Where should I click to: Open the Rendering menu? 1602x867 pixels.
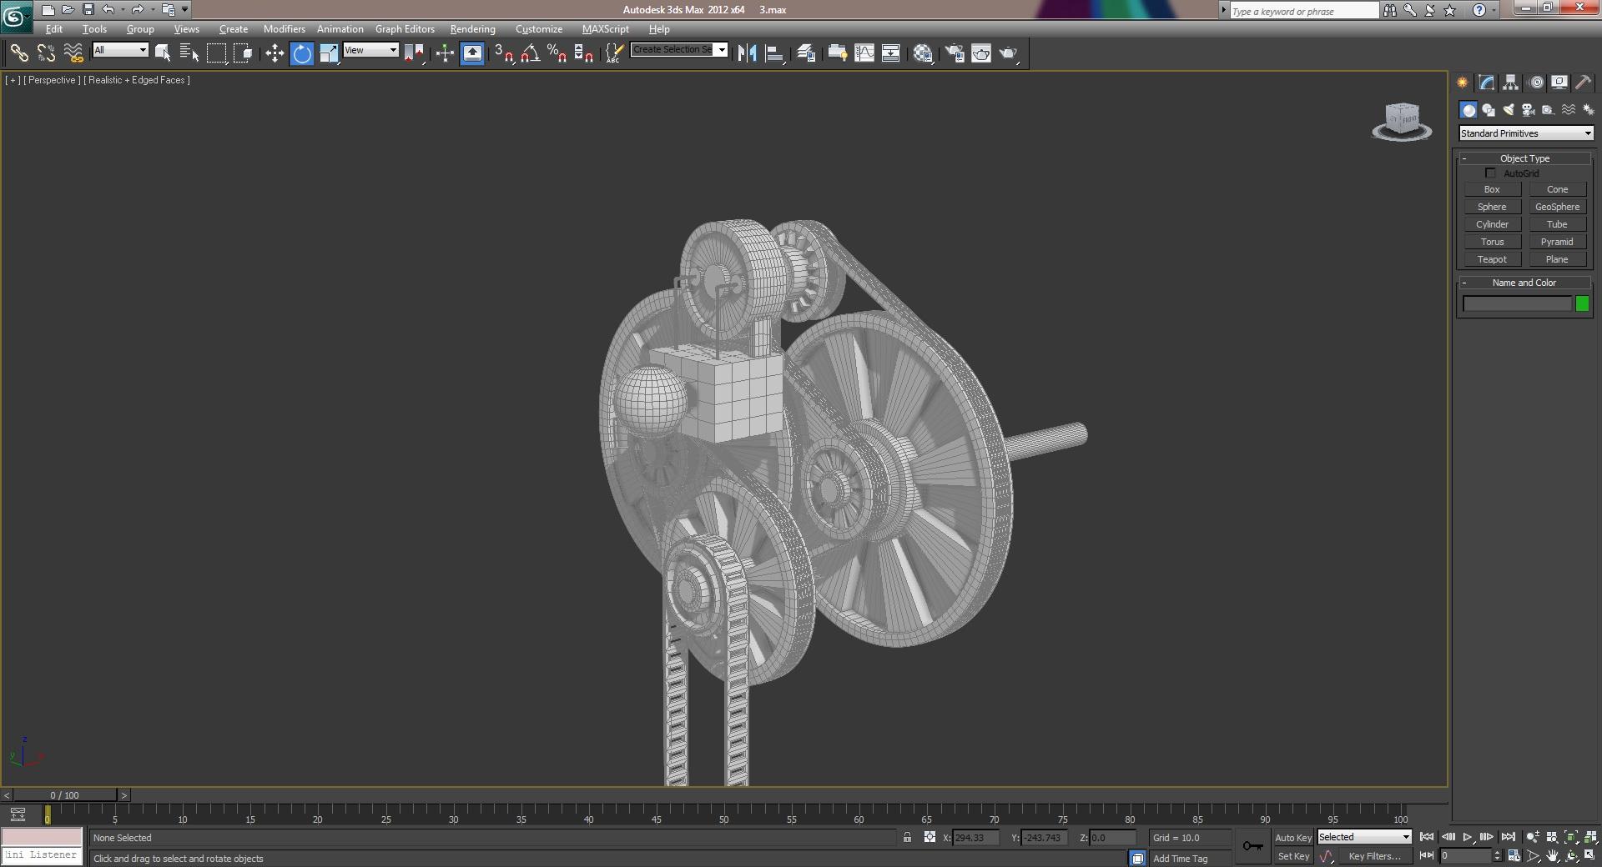coord(473,29)
